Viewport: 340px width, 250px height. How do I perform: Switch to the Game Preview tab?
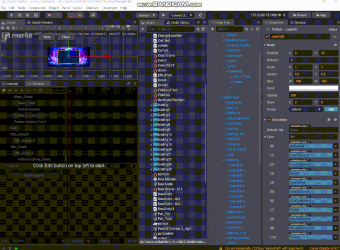[41, 22]
